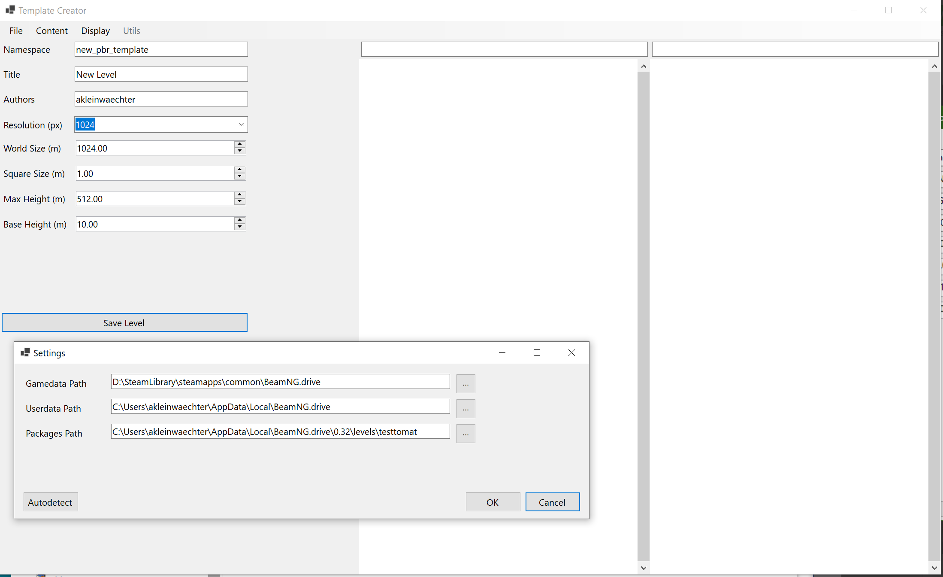Decrease Square Size with down arrow
943x577 pixels.
click(240, 176)
